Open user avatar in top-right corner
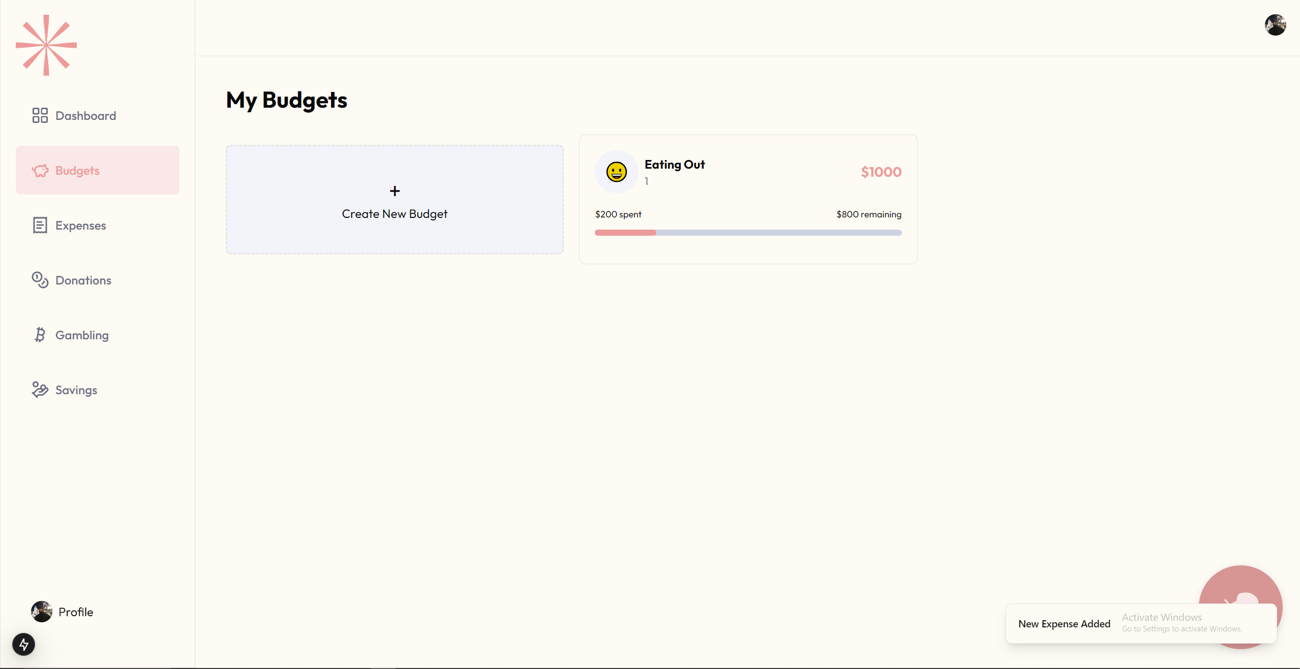 (1275, 25)
